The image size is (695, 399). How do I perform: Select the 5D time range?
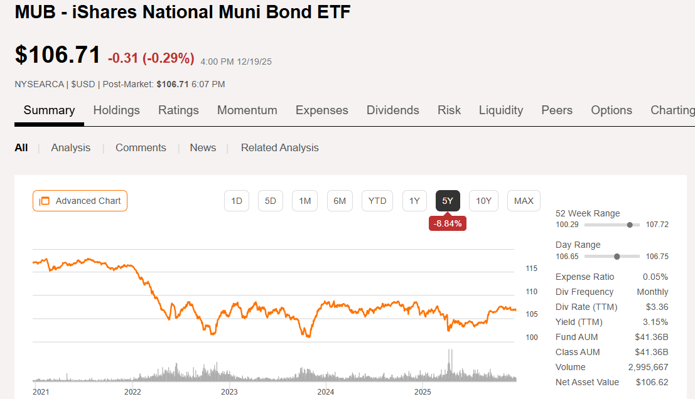(271, 201)
